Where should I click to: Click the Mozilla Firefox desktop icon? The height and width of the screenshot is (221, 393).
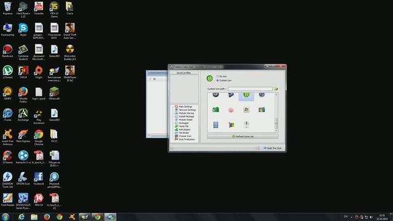[23, 95]
